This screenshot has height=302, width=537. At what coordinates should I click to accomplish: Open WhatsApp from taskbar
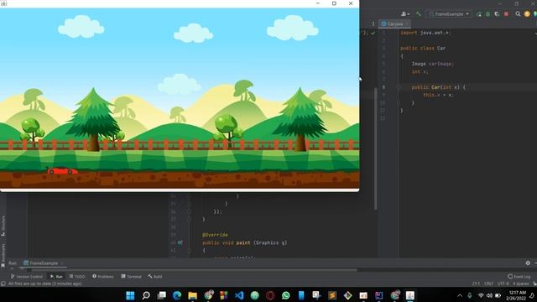285,295
